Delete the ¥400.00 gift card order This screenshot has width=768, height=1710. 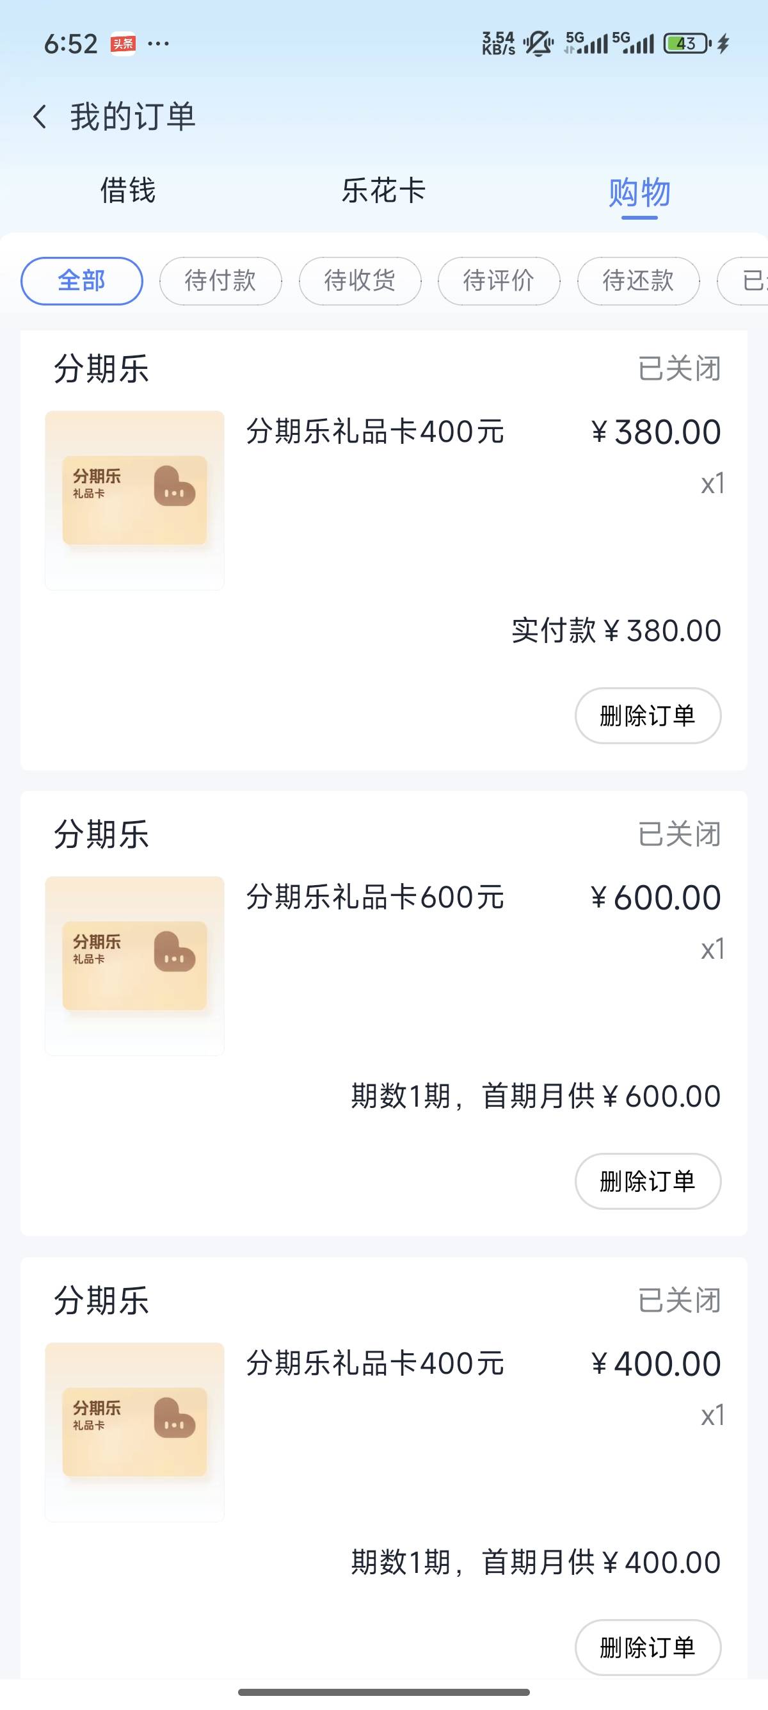(647, 1647)
